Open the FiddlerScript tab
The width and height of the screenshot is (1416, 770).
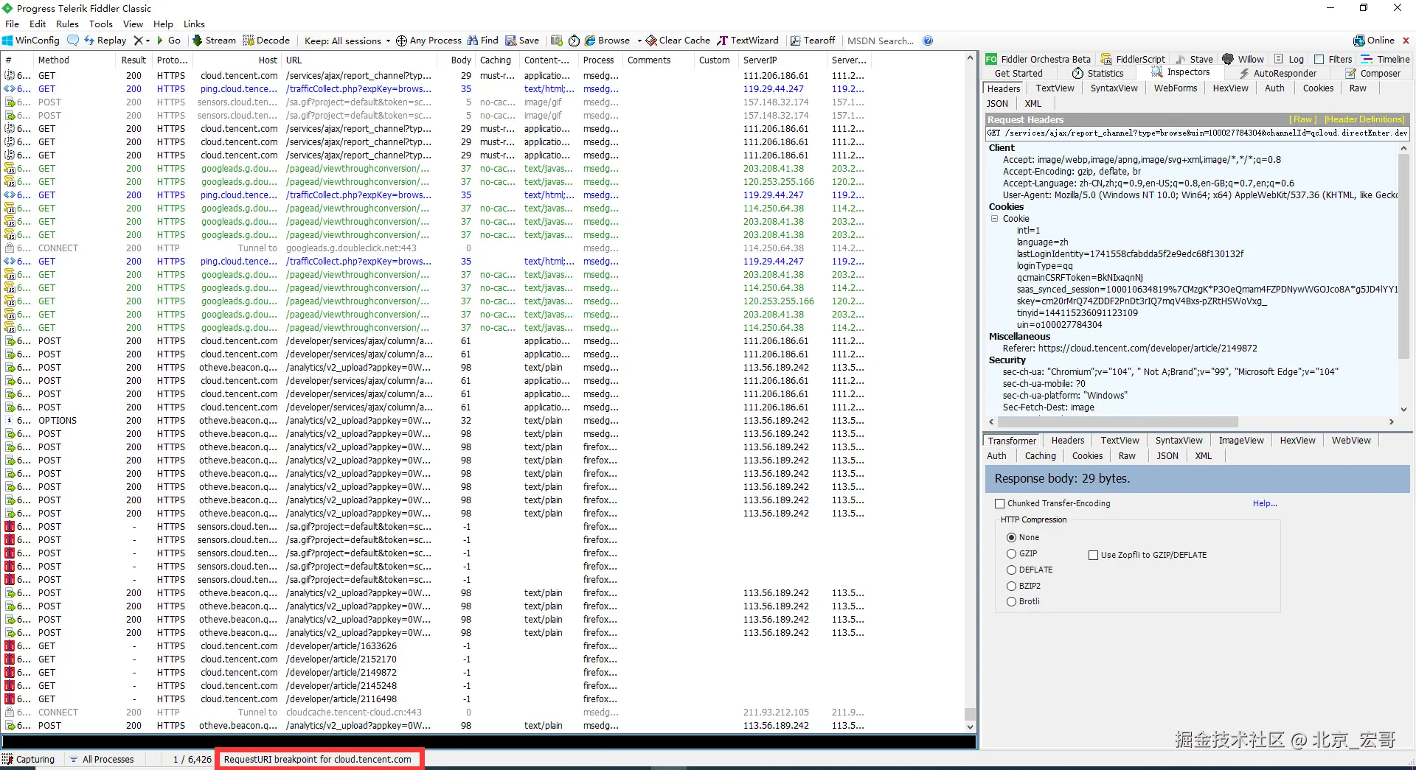pyautogui.click(x=1134, y=59)
